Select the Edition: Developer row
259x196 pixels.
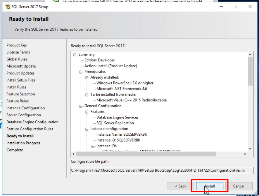(100, 60)
